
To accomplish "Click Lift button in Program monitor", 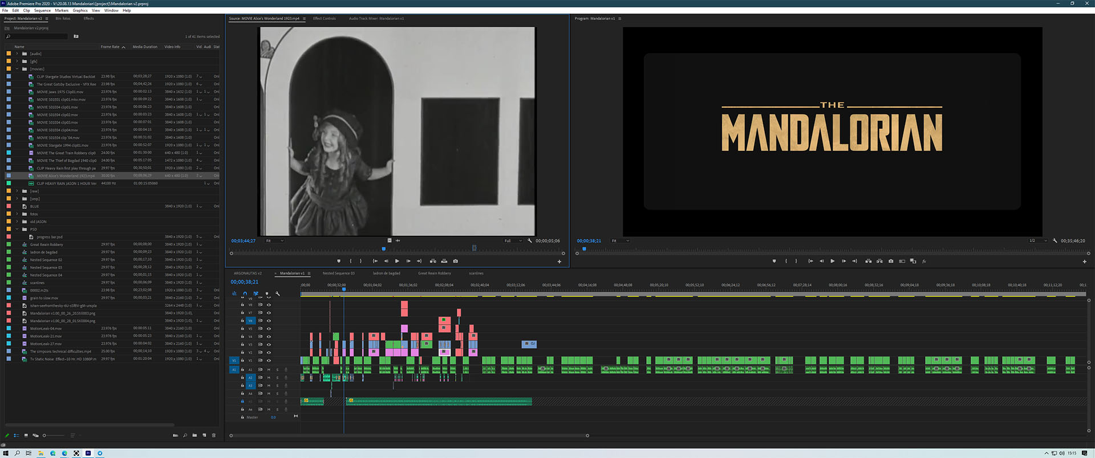I will click(868, 261).
